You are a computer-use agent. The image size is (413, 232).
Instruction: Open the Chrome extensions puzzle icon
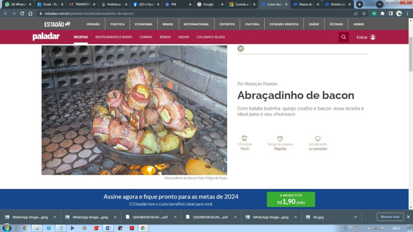pyautogui.click(x=382, y=13)
